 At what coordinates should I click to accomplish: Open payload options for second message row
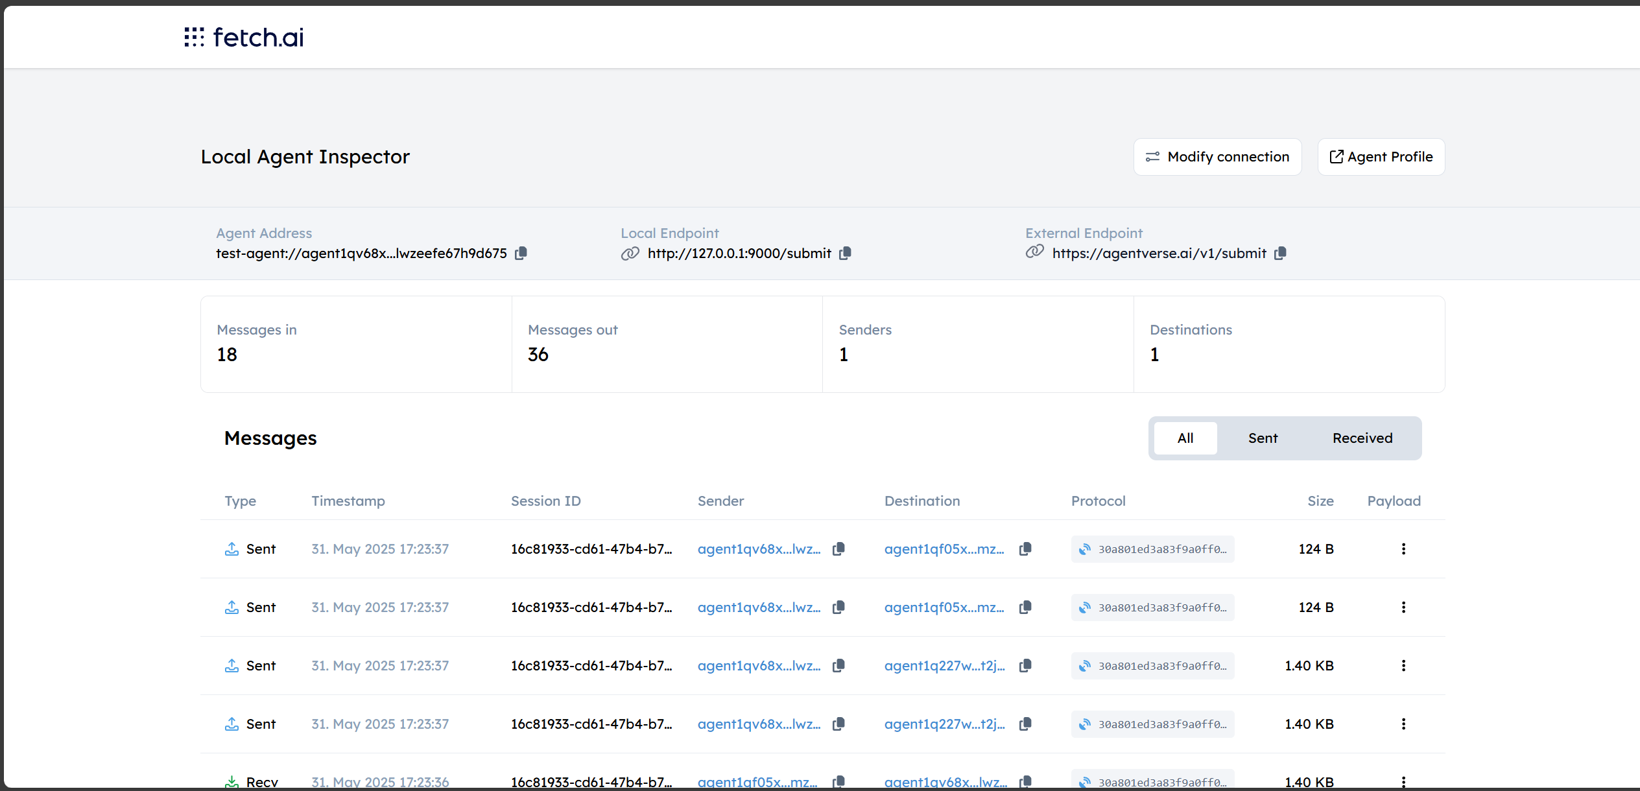click(x=1403, y=607)
